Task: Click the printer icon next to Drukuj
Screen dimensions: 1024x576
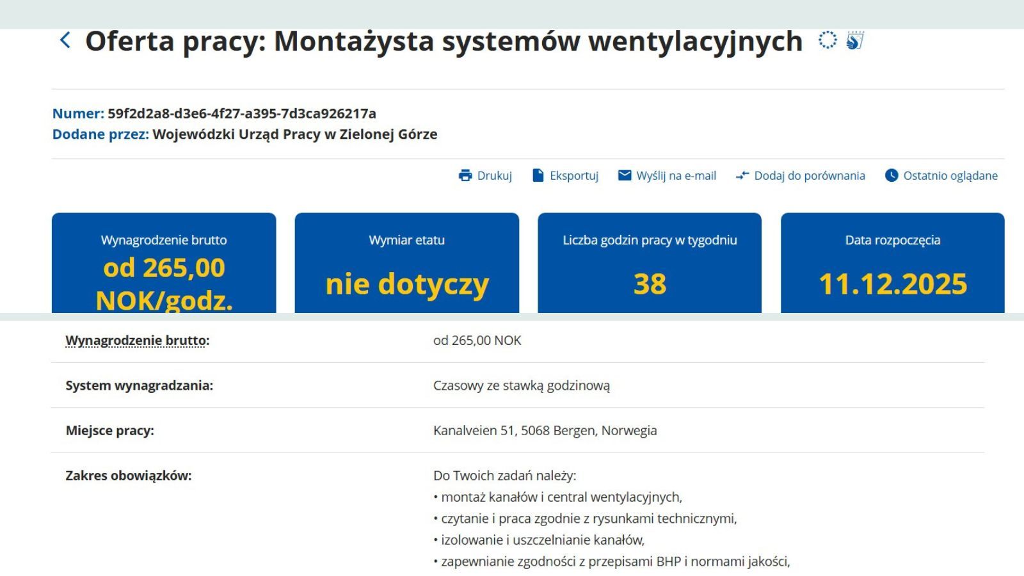Action: click(464, 175)
